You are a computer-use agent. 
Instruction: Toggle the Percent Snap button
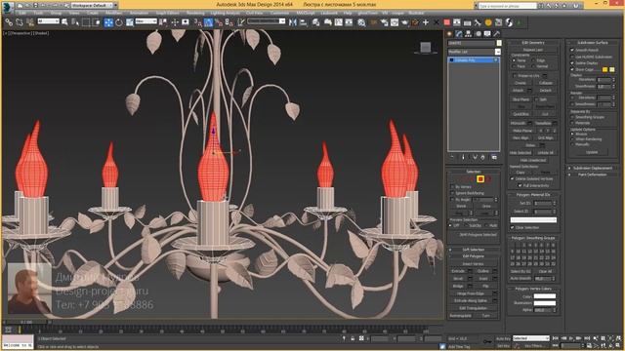[x=219, y=22]
